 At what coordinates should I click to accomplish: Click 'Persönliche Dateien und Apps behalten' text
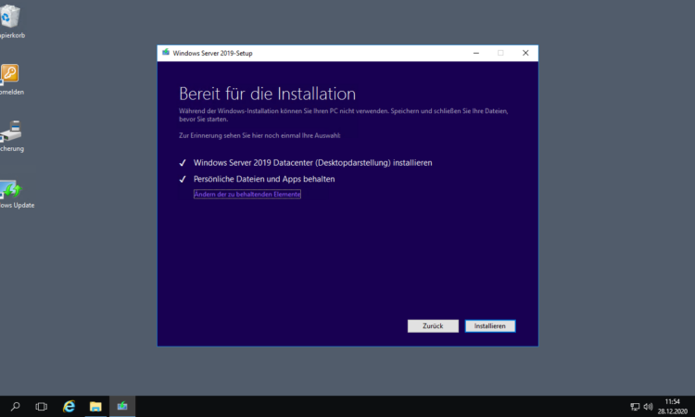coord(264,179)
